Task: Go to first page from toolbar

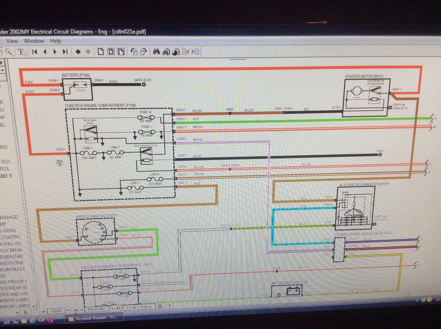Action: tap(35, 51)
